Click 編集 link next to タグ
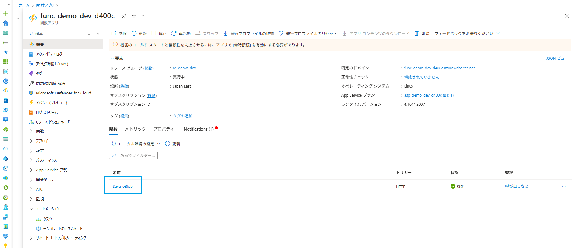The height and width of the screenshot is (248, 576). 124,116
